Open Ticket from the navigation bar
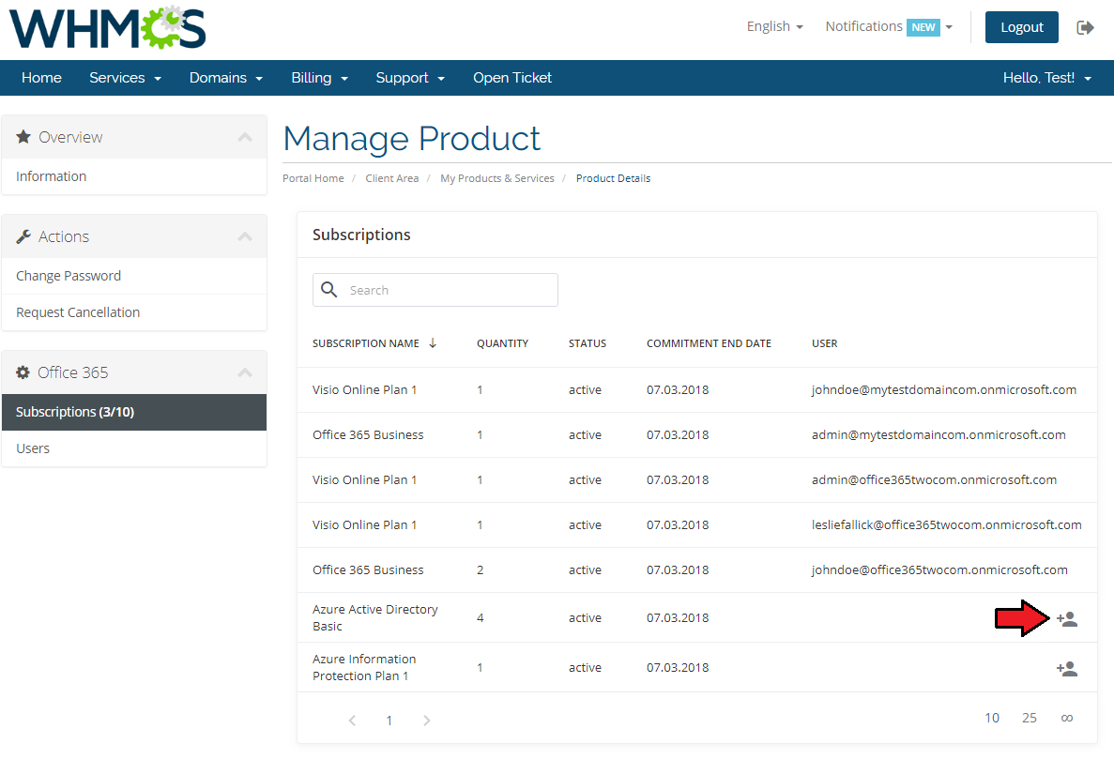This screenshot has height=759, width=1114. click(x=512, y=77)
